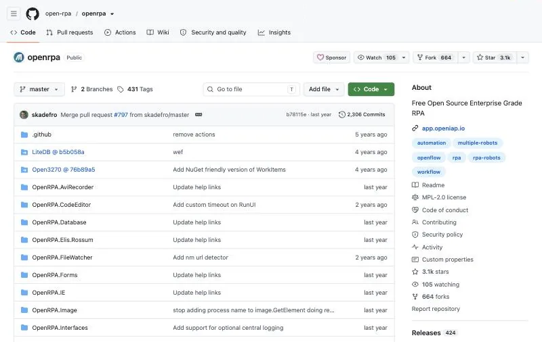Star the repository with the Star button

point(495,57)
